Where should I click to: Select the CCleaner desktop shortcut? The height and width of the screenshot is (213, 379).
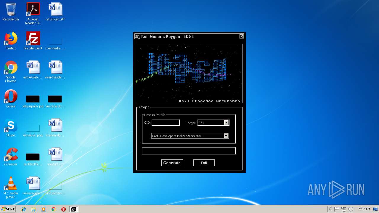[x=11, y=157]
